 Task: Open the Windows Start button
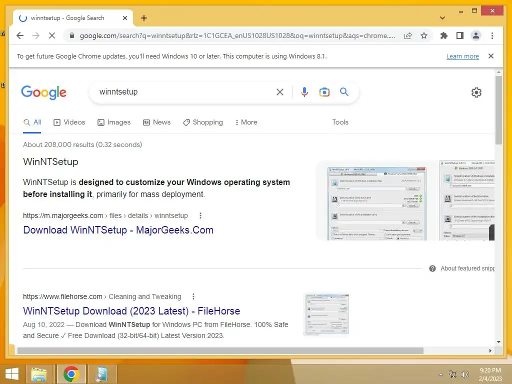[x=12, y=374]
